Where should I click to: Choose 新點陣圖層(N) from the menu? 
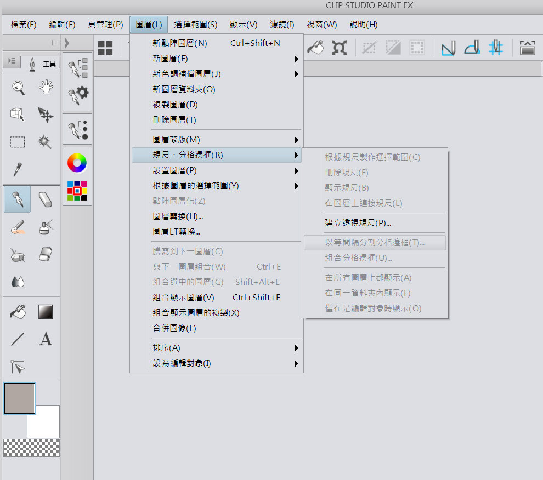[x=218, y=43]
